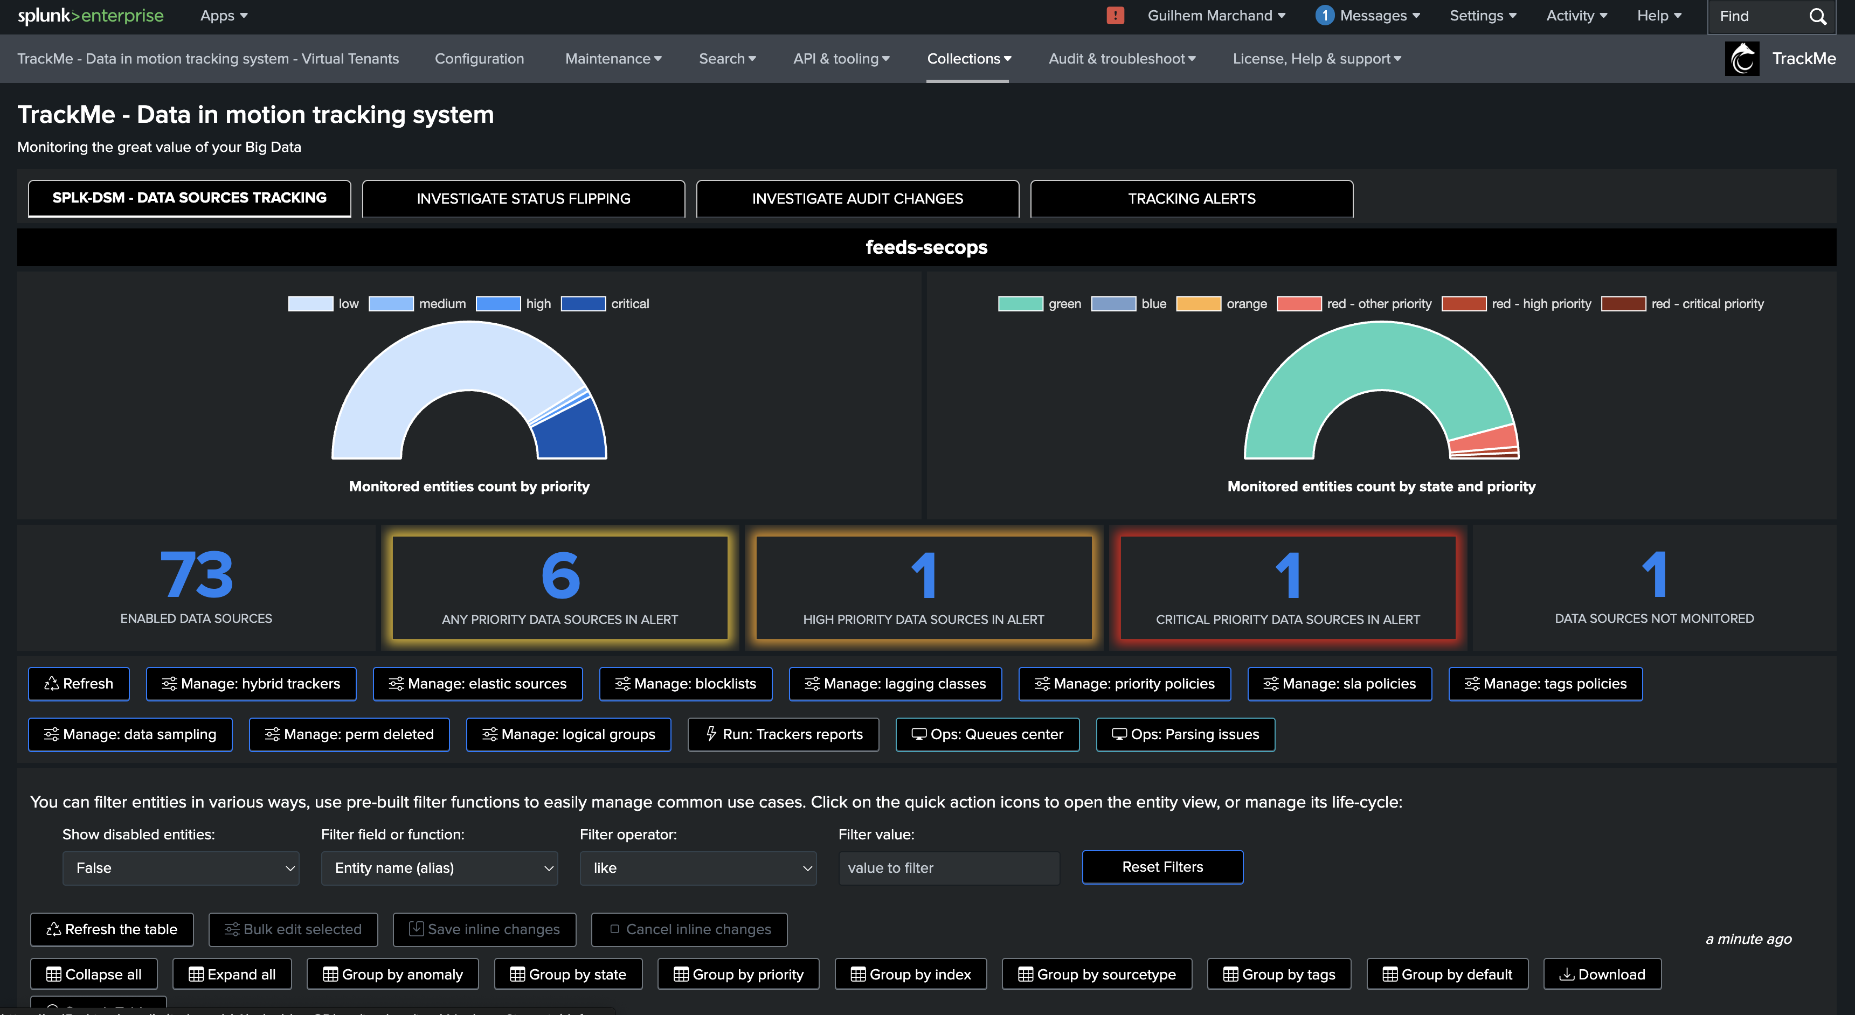This screenshot has width=1855, height=1015.
Task: Click the Manage: blocklists sliders icon
Action: [623, 683]
